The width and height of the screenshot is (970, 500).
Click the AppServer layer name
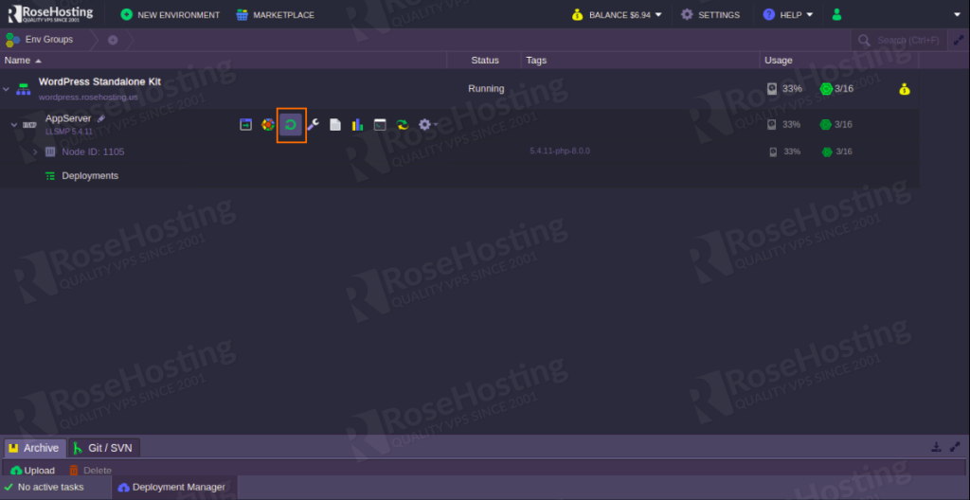point(68,118)
